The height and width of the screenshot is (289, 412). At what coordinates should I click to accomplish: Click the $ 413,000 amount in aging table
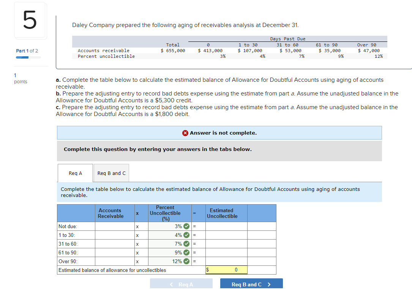(210, 51)
